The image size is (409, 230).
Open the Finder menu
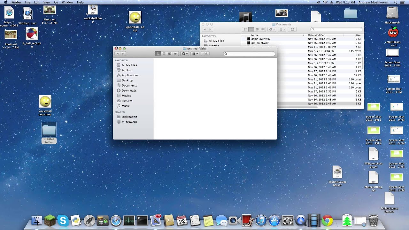tap(16, 2)
